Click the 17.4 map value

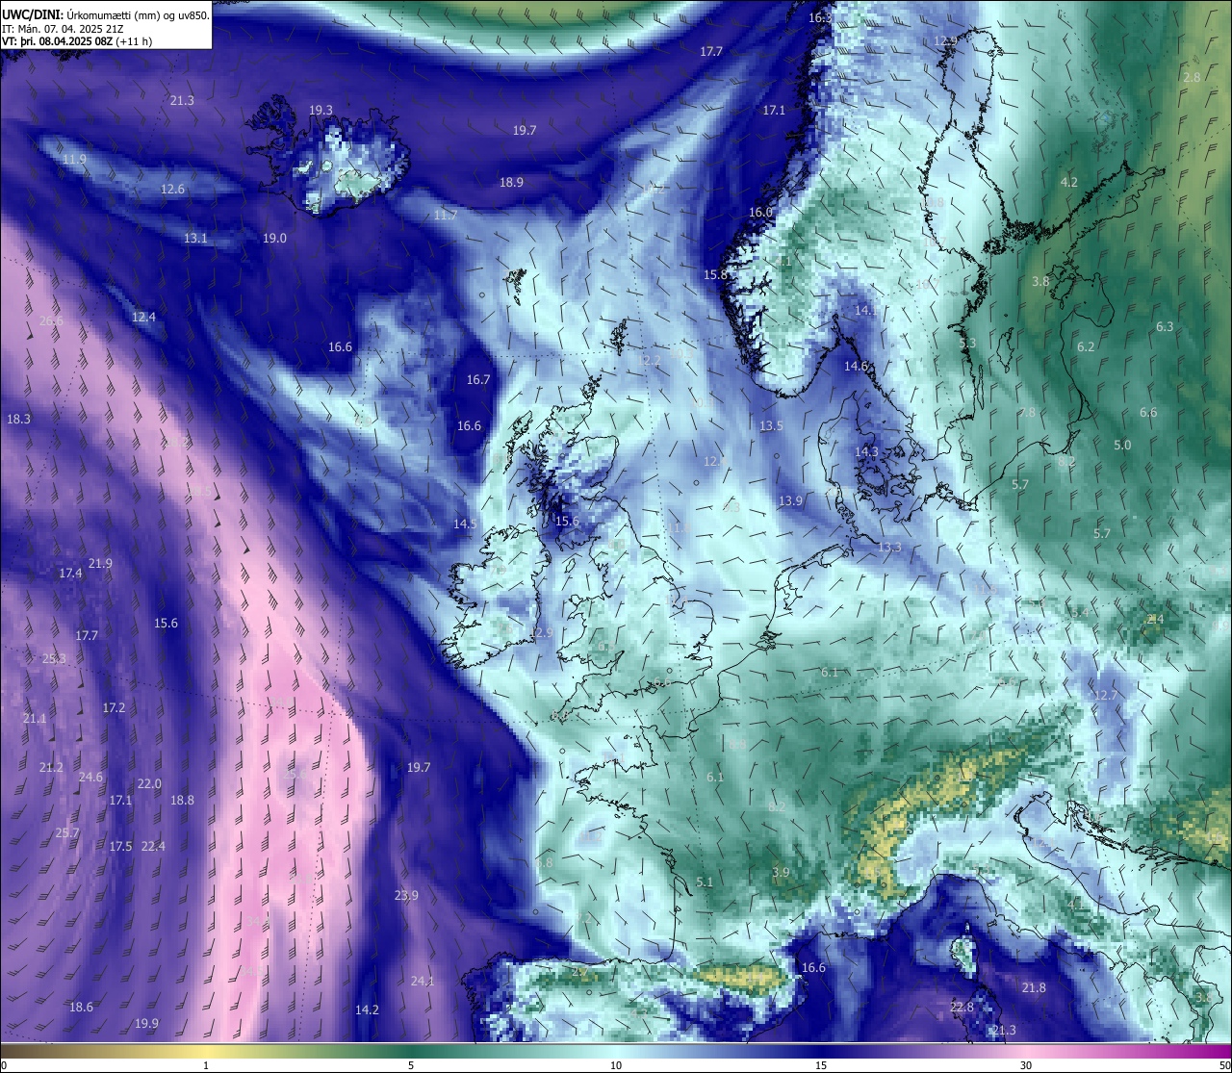coord(70,574)
